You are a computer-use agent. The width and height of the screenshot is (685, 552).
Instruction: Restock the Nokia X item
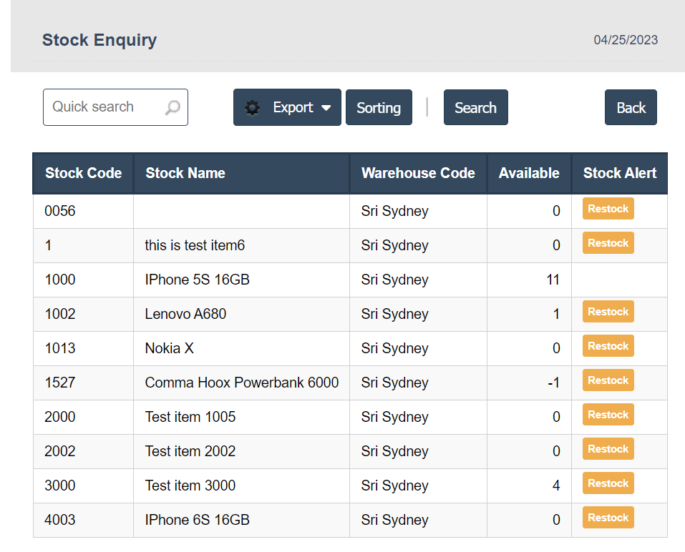tap(608, 346)
